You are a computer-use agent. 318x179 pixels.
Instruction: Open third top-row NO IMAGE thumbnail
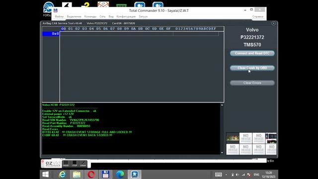(258, 138)
